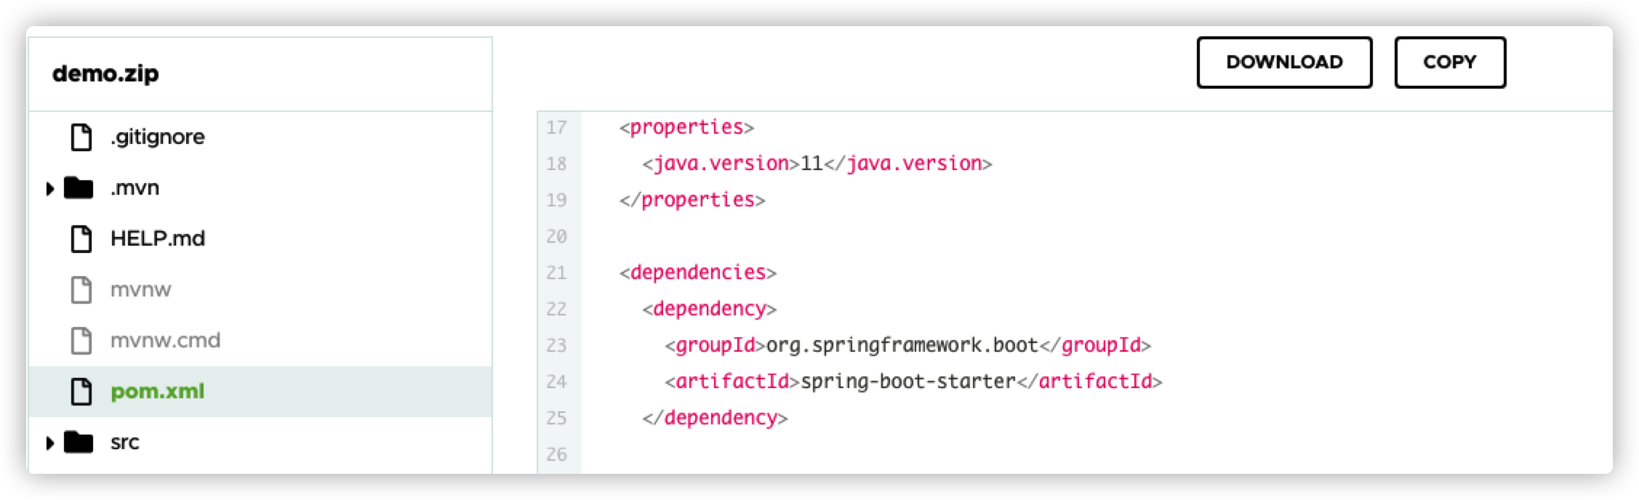Click the opening properties tag
Viewport: 1639px width, 500px height.
tap(686, 128)
